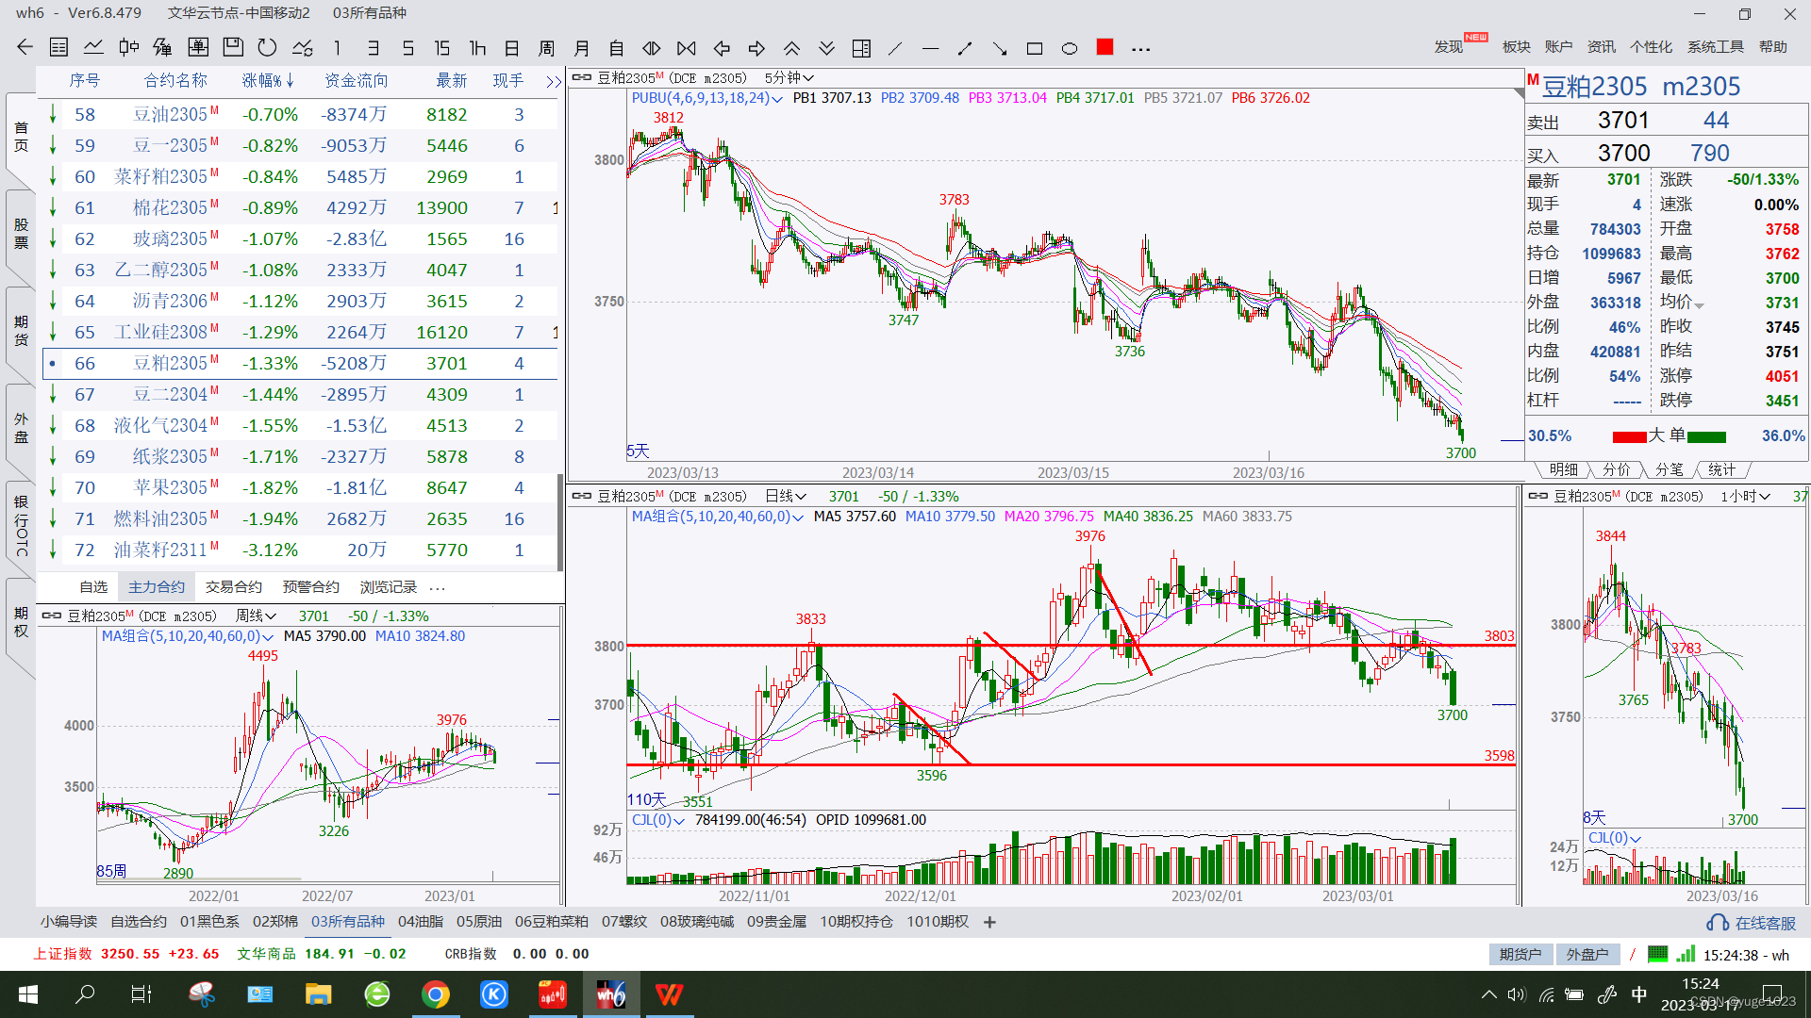Click the double down chevron icon
Screen dimensions: 1811x1018
(x=826, y=47)
